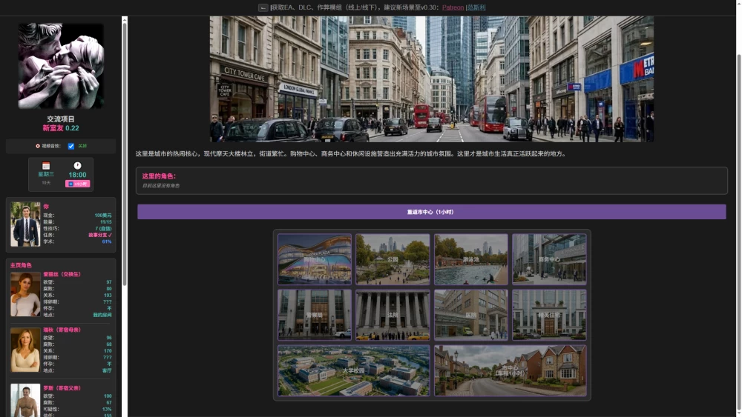
Task: Click the 18:00 time display
Action: [77, 175]
